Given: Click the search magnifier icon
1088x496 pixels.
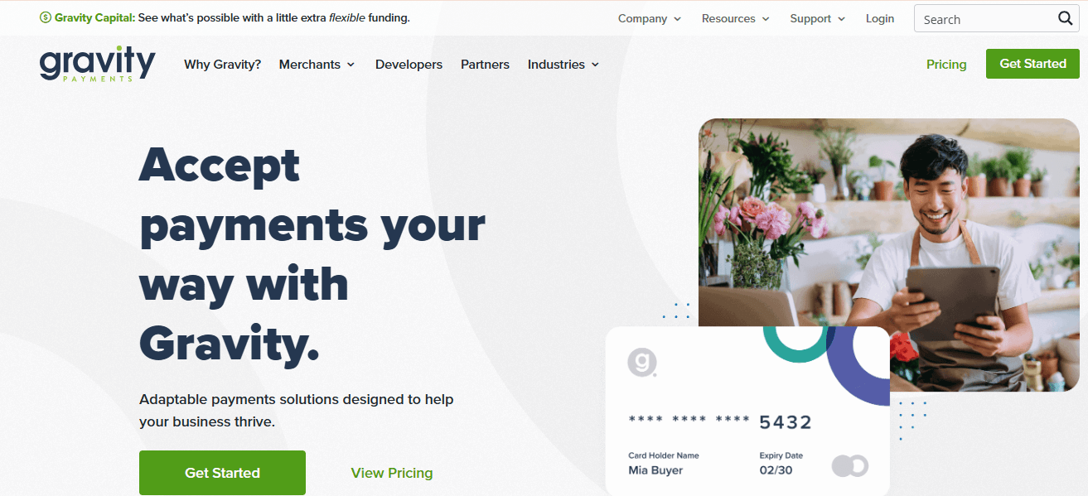Looking at the screenshot, I should (1065, 18).
